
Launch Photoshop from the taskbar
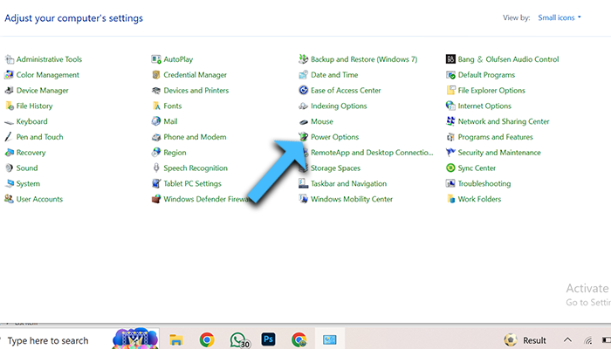pyautogui.click(x=268, y=339)
